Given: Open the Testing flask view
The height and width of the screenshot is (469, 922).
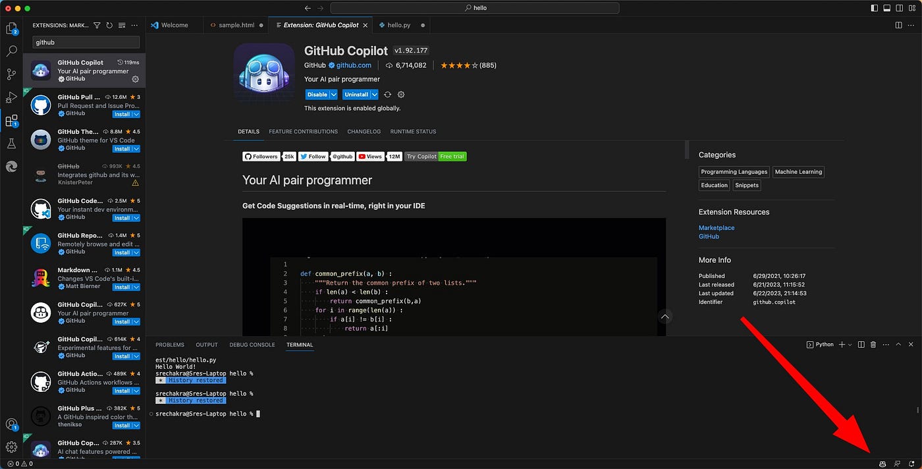Looking at the screenshot, I should coord(11,144).
